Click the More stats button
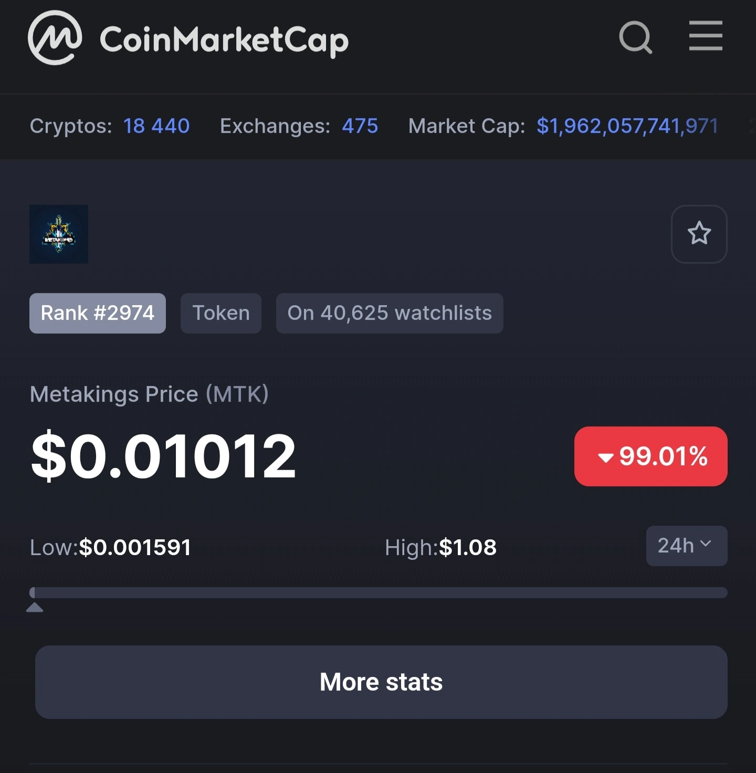This screenshot has width=756, height=773. (381, 682)
